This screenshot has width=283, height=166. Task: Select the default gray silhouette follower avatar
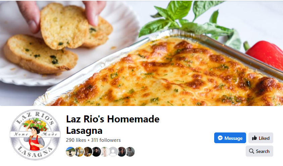click(113, 152)
